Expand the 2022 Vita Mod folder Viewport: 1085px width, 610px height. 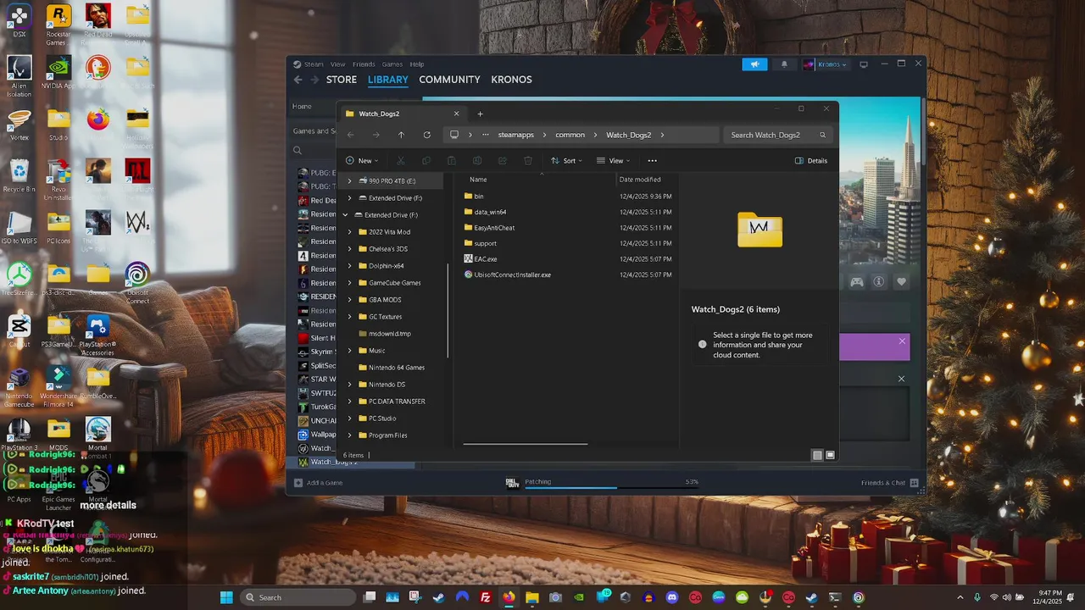(349, 232)
